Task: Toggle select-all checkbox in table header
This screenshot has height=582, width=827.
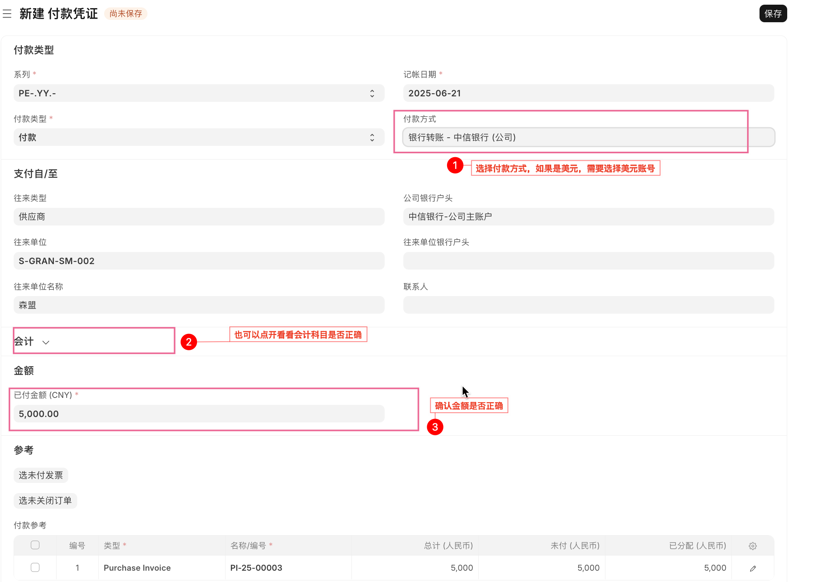Action: 35,545
